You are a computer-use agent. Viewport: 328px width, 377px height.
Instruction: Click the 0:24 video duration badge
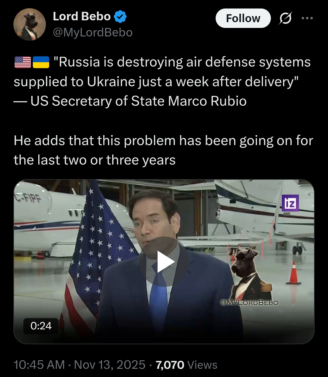(x=41, y=326)
